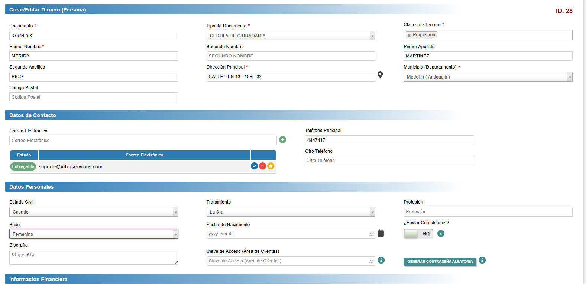586x284 pixels.
Task: Click the red minus icon to remove email
Action: 262,166
